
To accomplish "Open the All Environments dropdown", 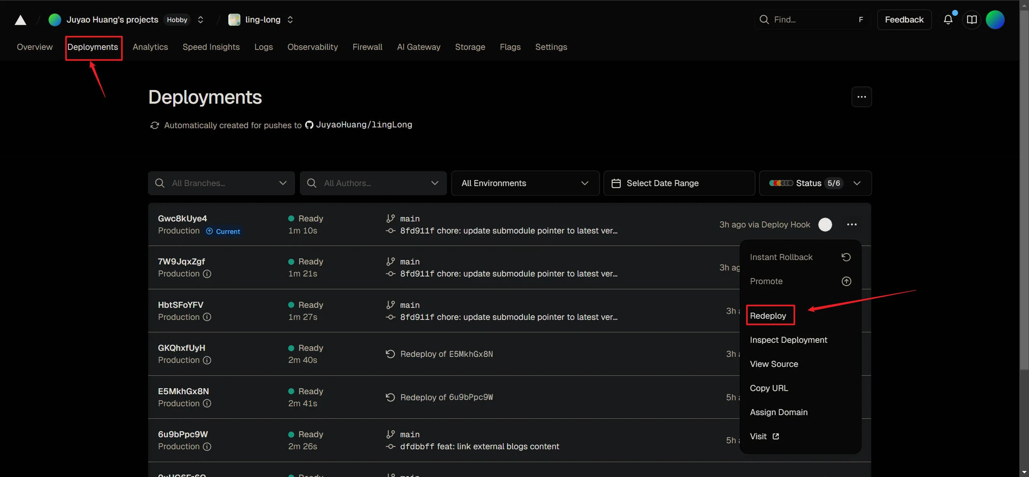I will click(525, 183).
